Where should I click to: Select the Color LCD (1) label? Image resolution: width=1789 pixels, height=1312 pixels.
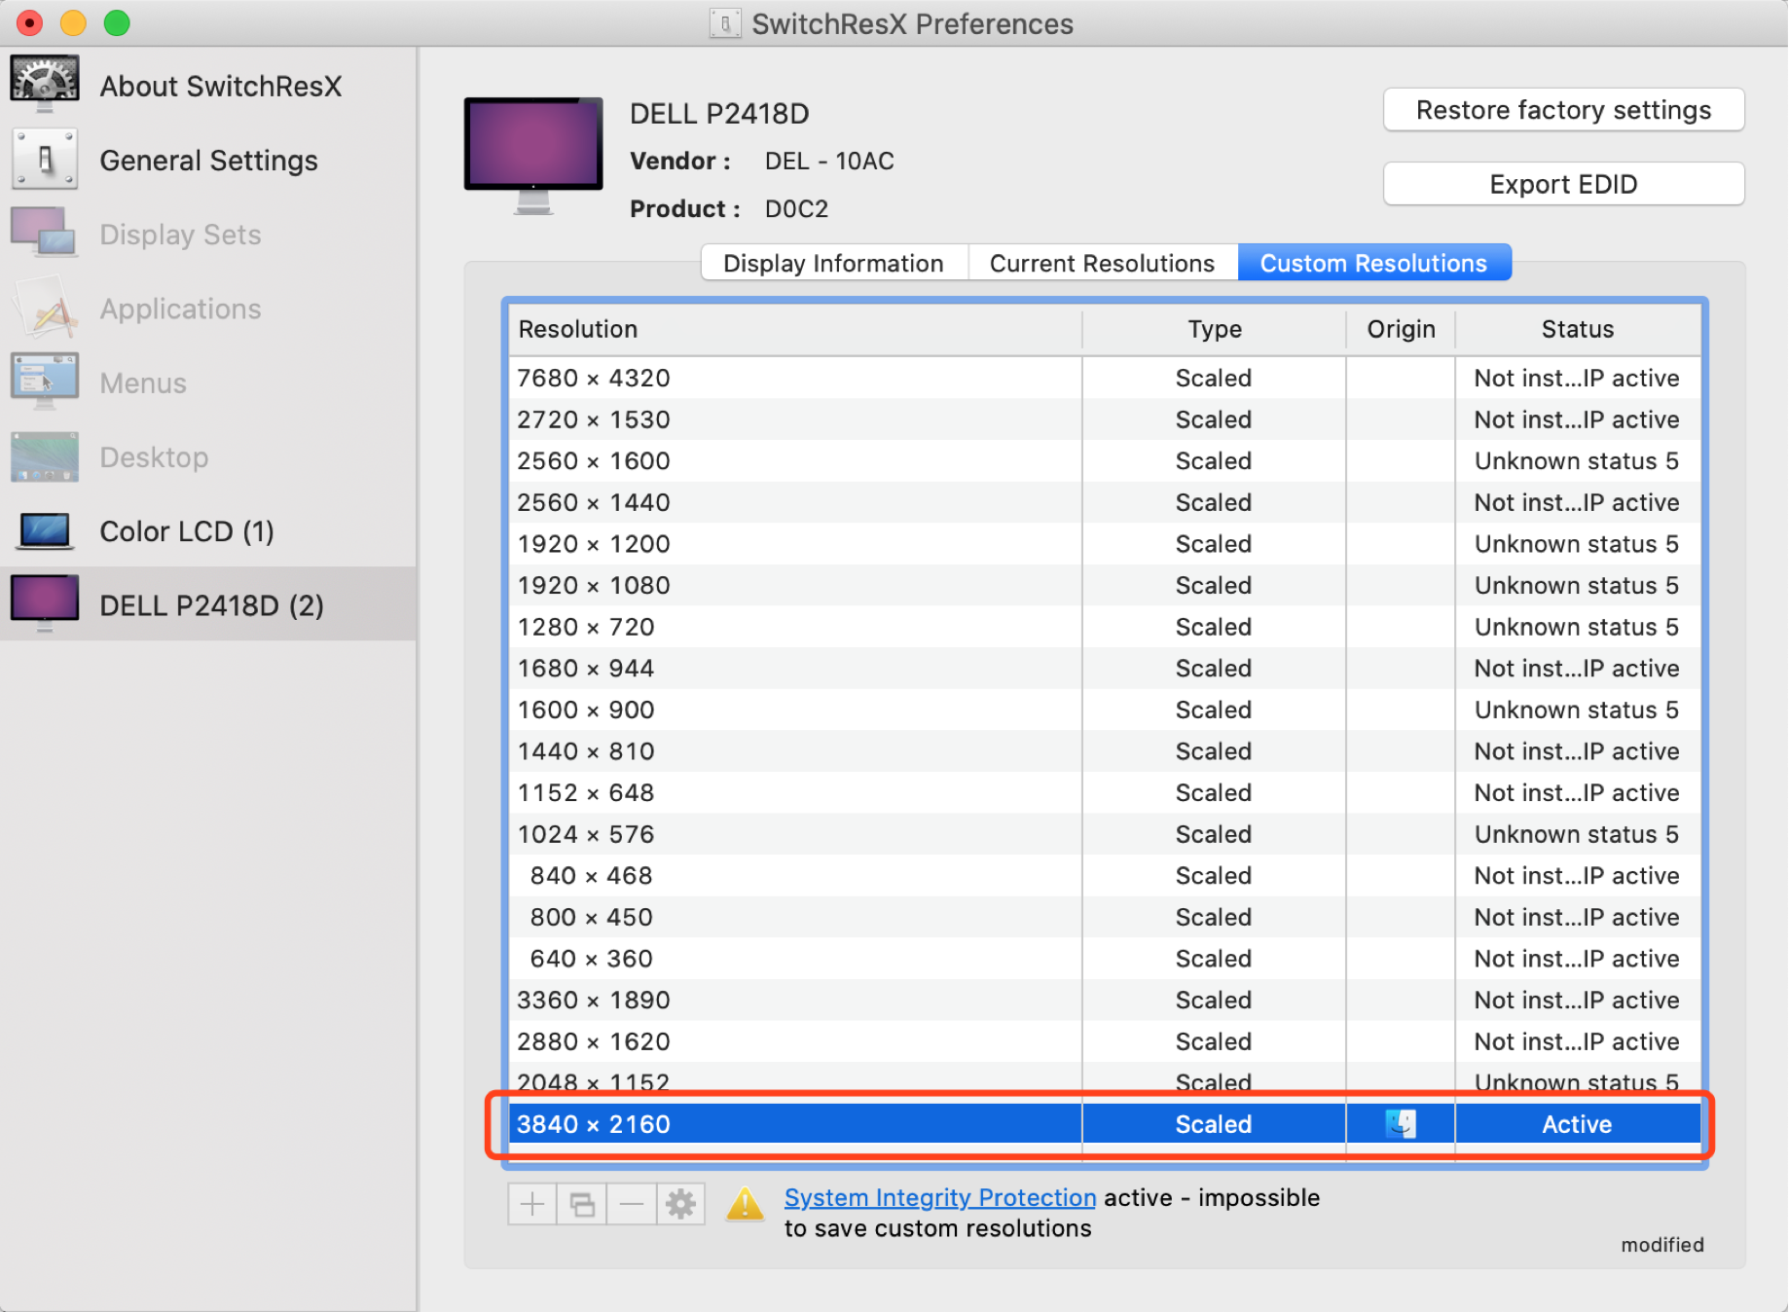187,531
